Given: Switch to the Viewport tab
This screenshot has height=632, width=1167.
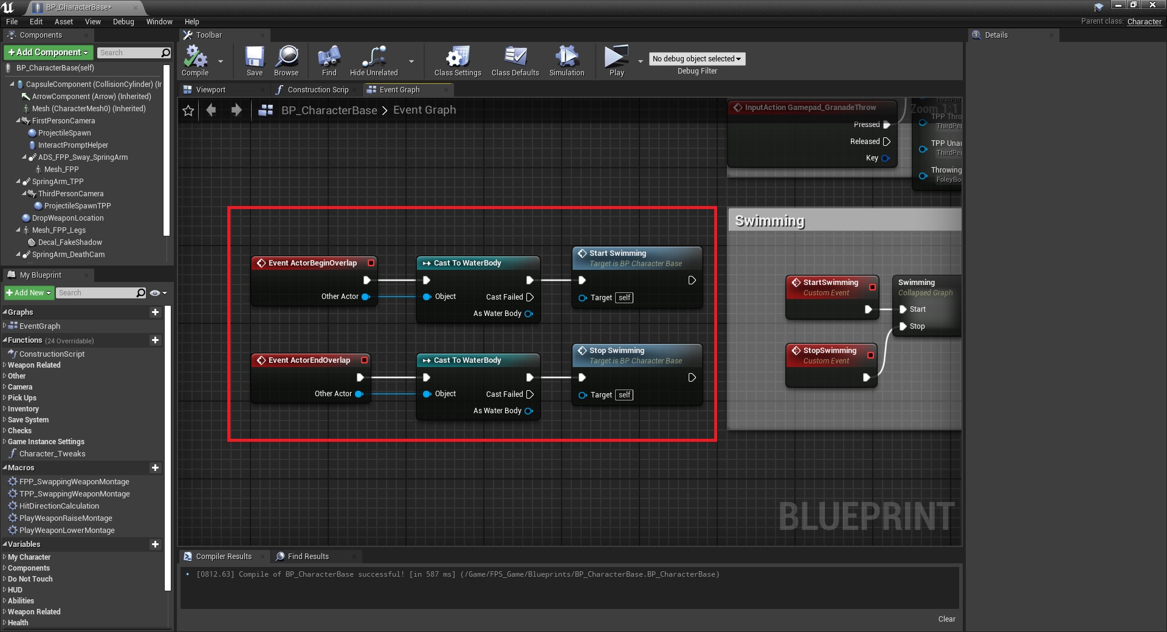Looking at the screenshot, I should pyautogui.click(x=210, y=90).
